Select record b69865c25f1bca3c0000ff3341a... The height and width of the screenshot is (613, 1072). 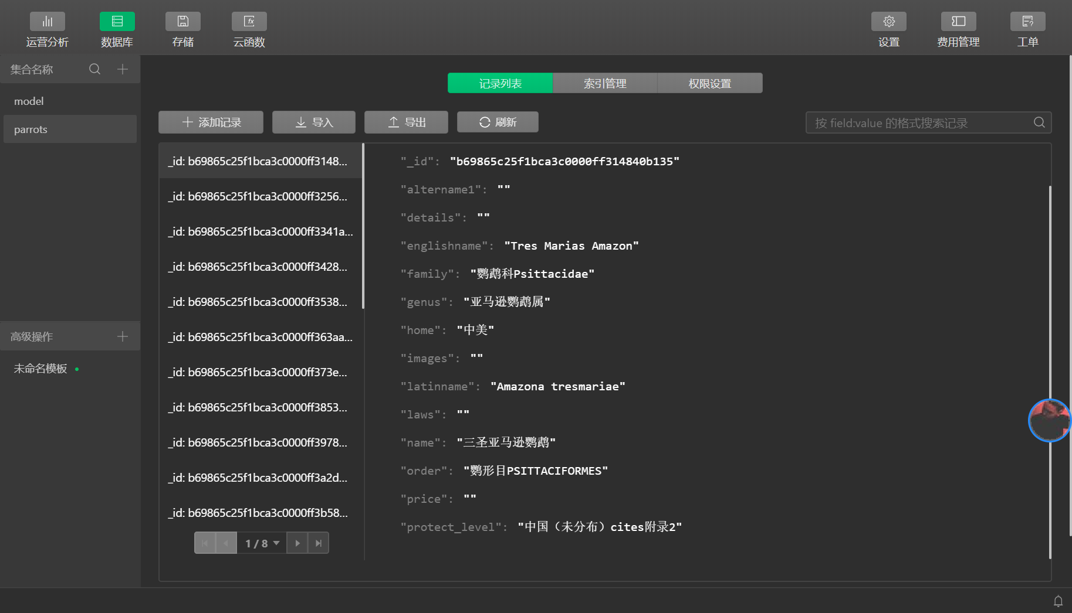pyautogui.click(x=261, y=231)
